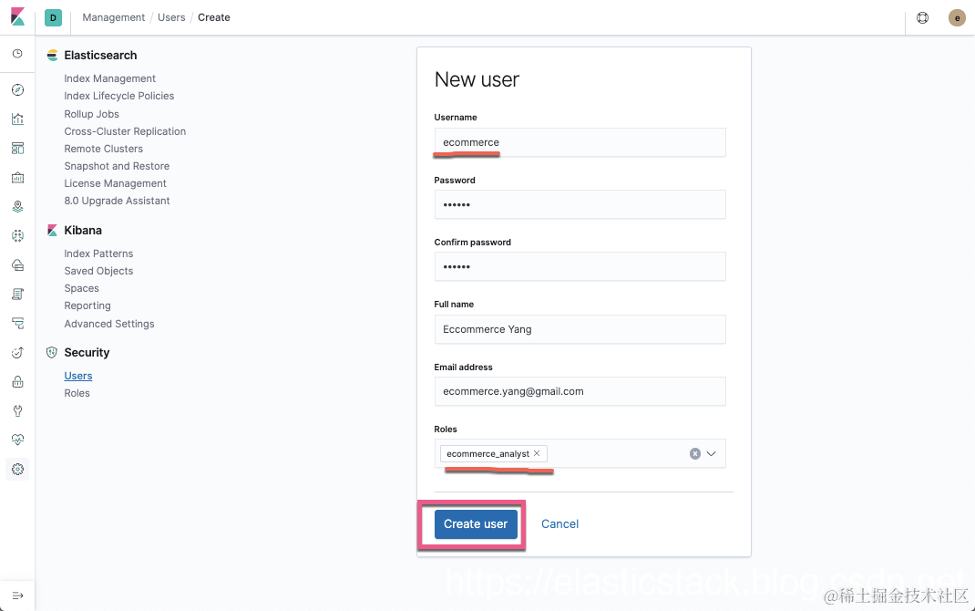The height and width of the screenshot is (611, 975).
Task: Click the Security section heading
Action: (x=87, y=353)
